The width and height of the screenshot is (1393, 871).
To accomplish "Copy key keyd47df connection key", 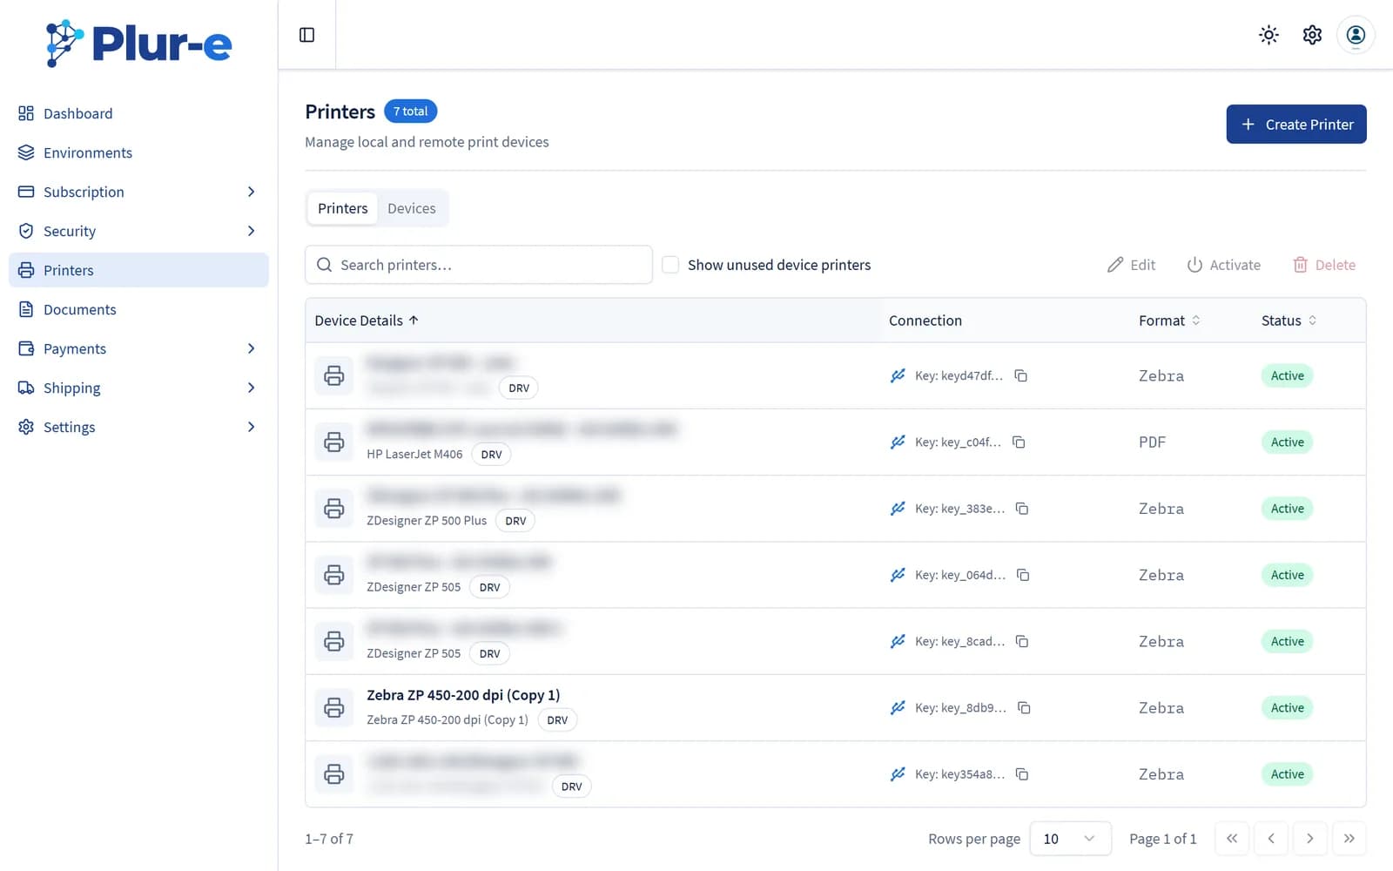I will [x=1021, y=376].
